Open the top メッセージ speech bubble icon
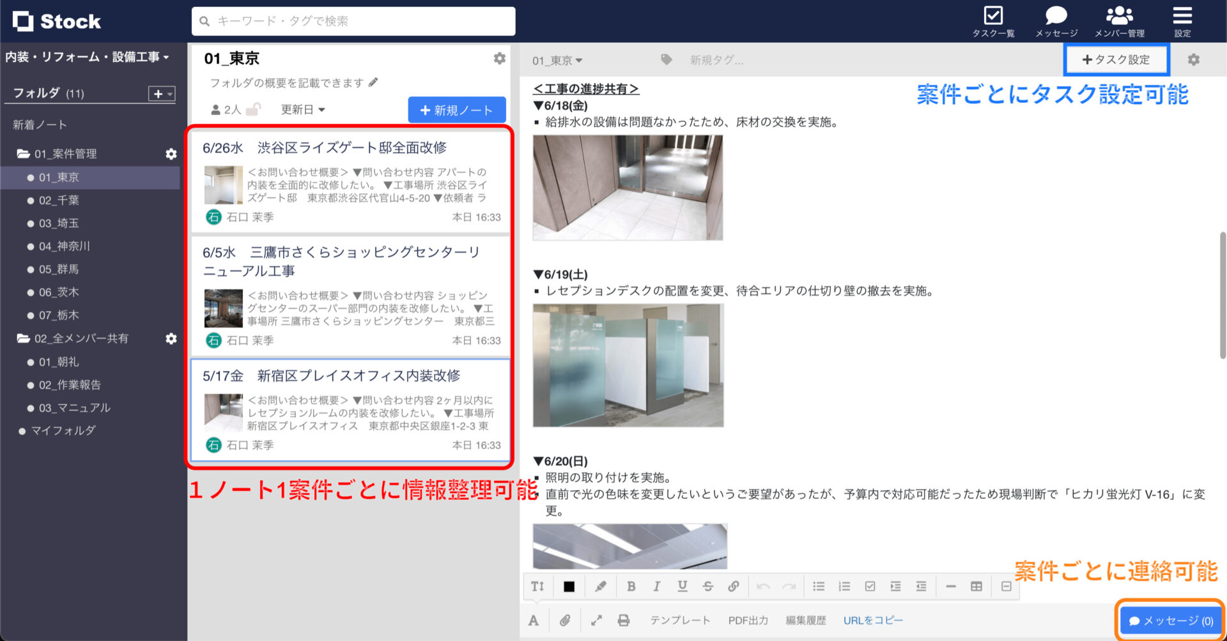 click(1056, 21)
